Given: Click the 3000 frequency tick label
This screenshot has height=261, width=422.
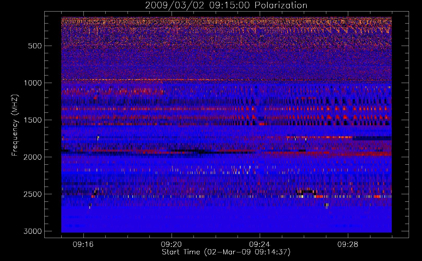Looking at the screenshot, I should tap(33, 231).
